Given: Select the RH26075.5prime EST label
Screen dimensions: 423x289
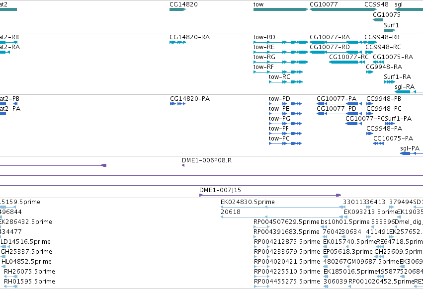Looking at the screenshot, I should coord(29,272).
